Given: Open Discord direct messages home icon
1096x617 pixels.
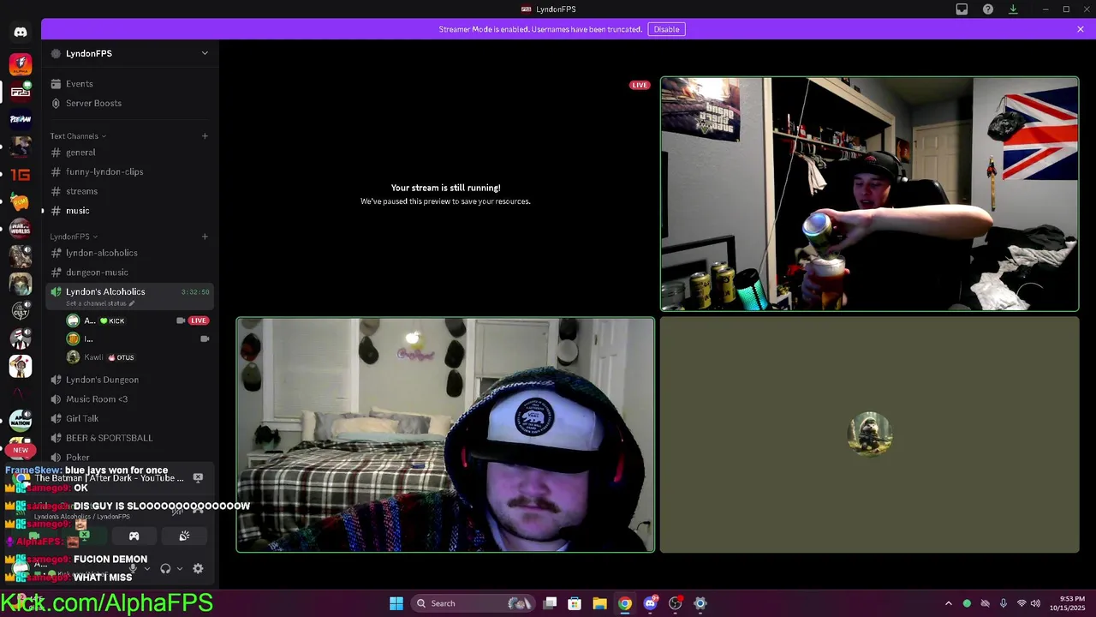Looking at the screenshot, I should click(x=21, y=33).
